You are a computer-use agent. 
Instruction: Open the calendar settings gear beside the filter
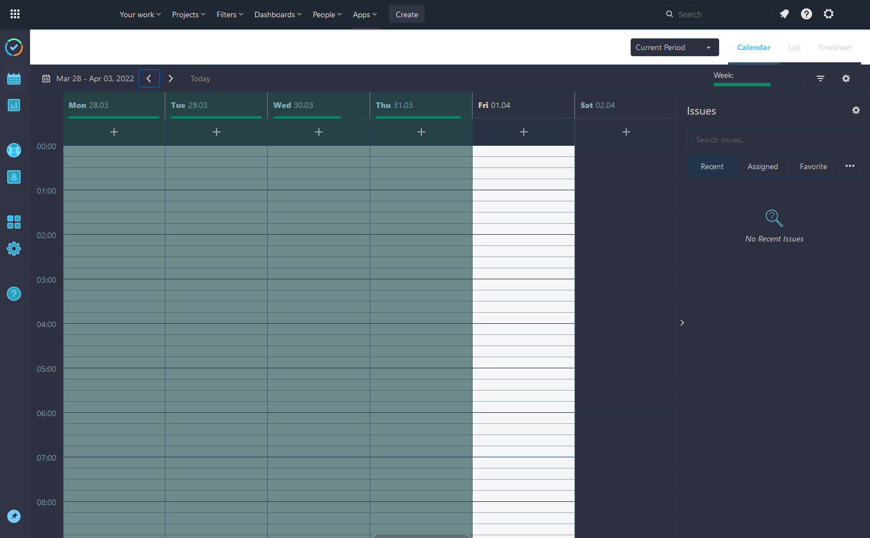click(x=846, y=78)
